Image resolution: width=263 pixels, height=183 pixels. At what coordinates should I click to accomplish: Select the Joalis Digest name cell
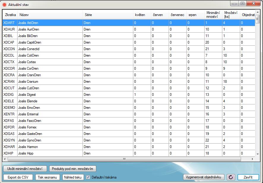coord(50,95)
